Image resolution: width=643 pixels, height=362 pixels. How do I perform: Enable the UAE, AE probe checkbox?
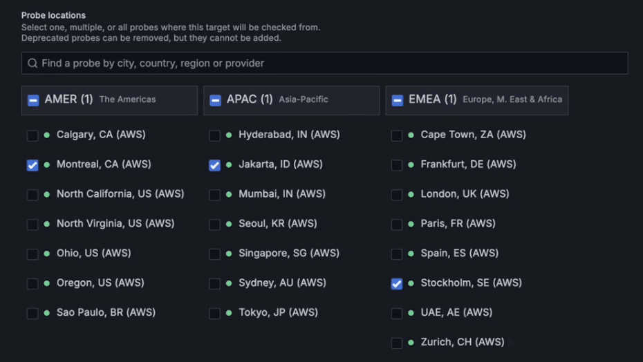[x=397, y=313]
